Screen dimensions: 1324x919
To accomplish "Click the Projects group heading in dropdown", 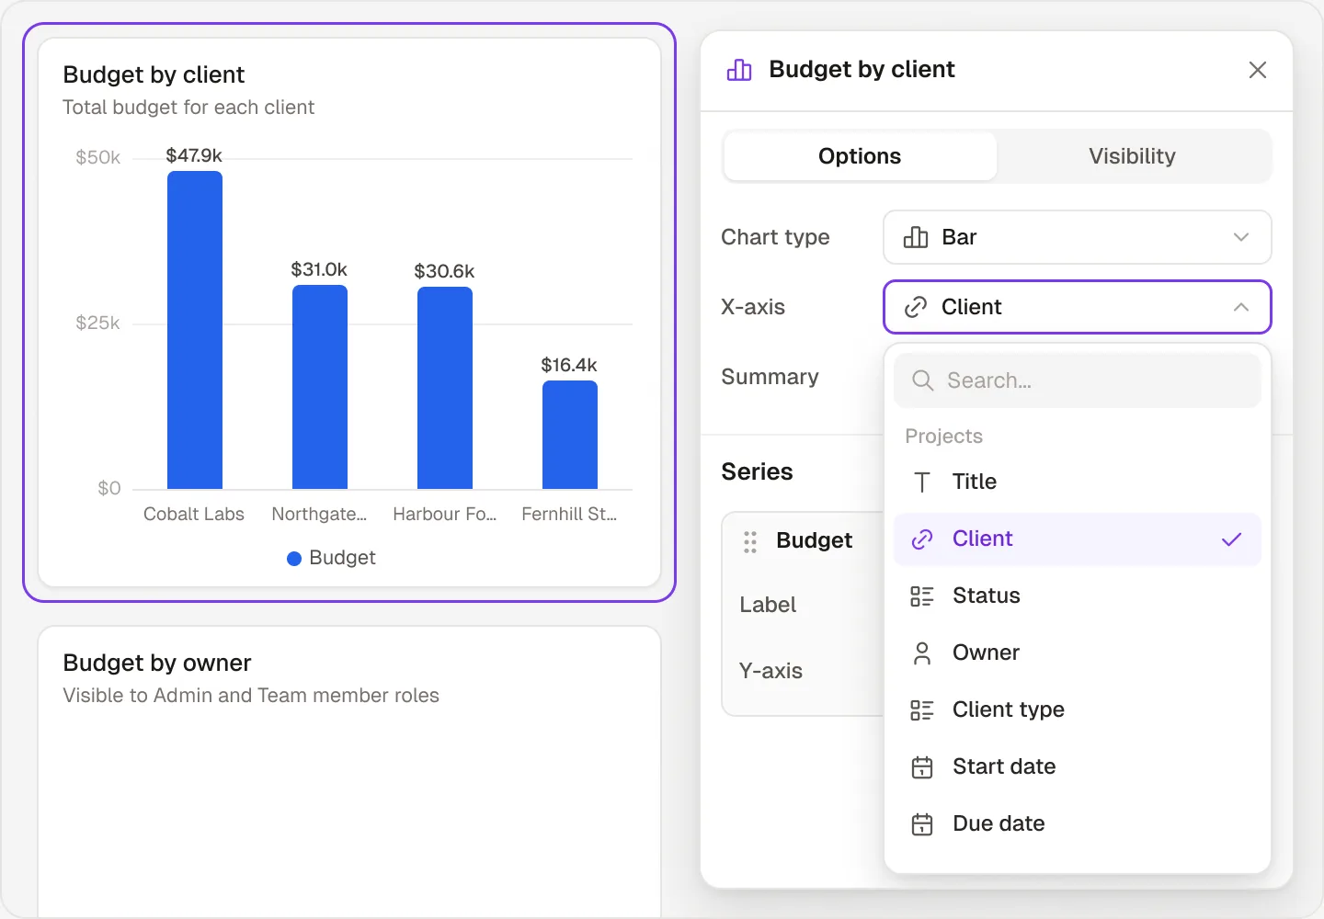I will tap(943, 437).
